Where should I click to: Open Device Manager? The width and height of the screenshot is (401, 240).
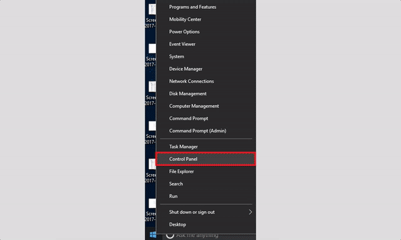[206, 69]
